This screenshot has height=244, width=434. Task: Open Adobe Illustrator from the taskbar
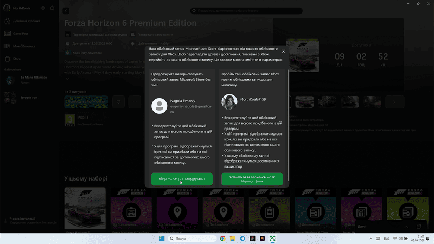pyautogui.click(x=263, y=239)
